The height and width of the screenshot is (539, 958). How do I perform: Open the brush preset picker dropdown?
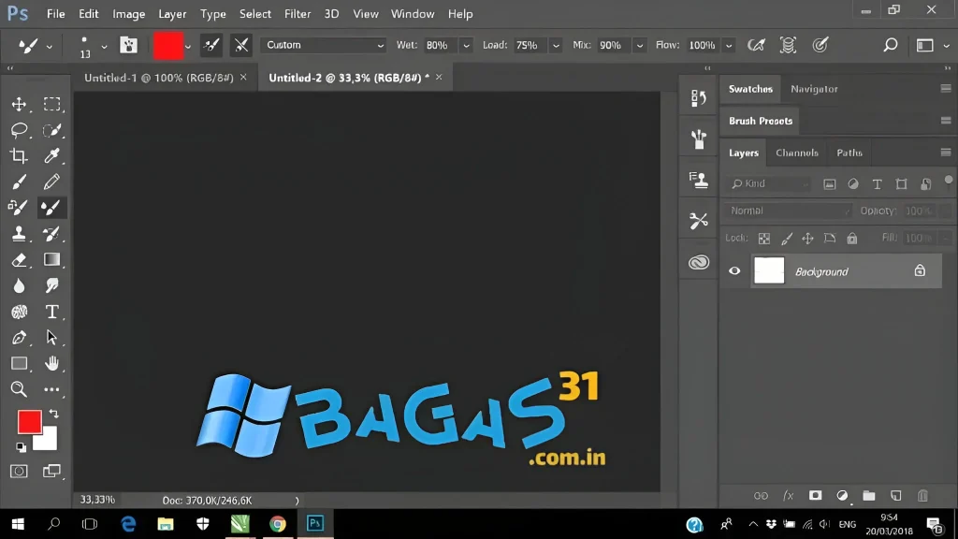[x=104, y=47]
